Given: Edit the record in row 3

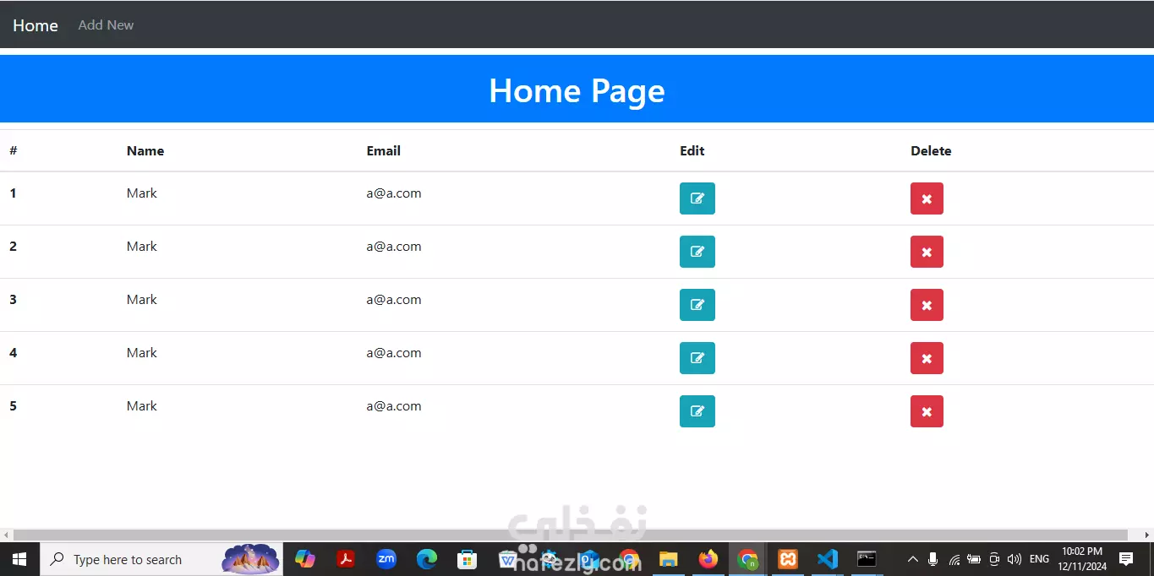Looking at the screenshot, I should tap(697, 305).
